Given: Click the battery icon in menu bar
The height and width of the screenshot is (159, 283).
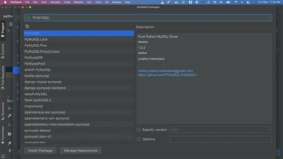Looking at the screenshot, I should coord(228,2).
